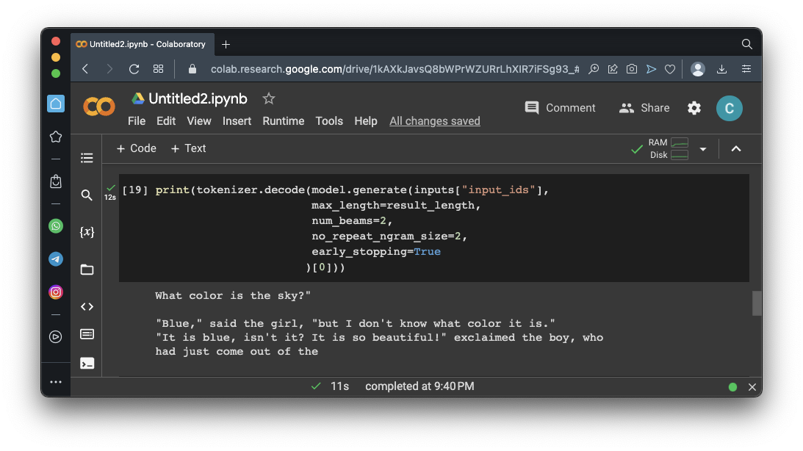
Task: Open the Files folder panel
Action: coord(87,270)
